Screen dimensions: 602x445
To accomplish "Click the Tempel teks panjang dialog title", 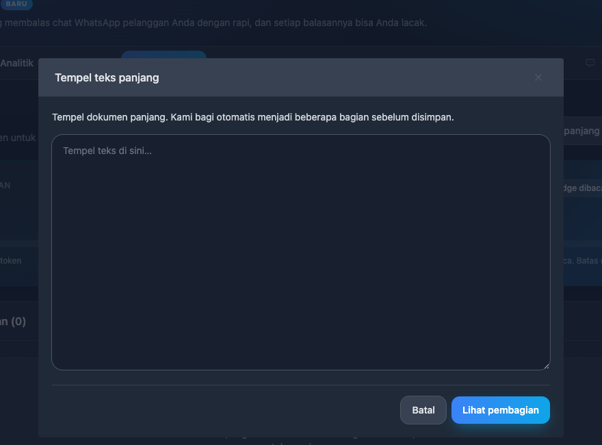I will pyautogui.click(x=107, y=77).
